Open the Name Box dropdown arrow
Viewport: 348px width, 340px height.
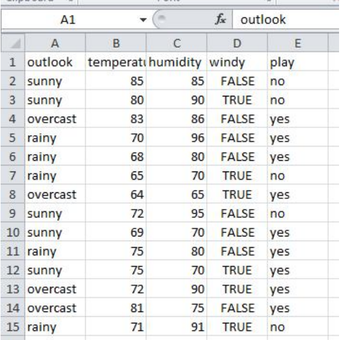coord(143,20)
